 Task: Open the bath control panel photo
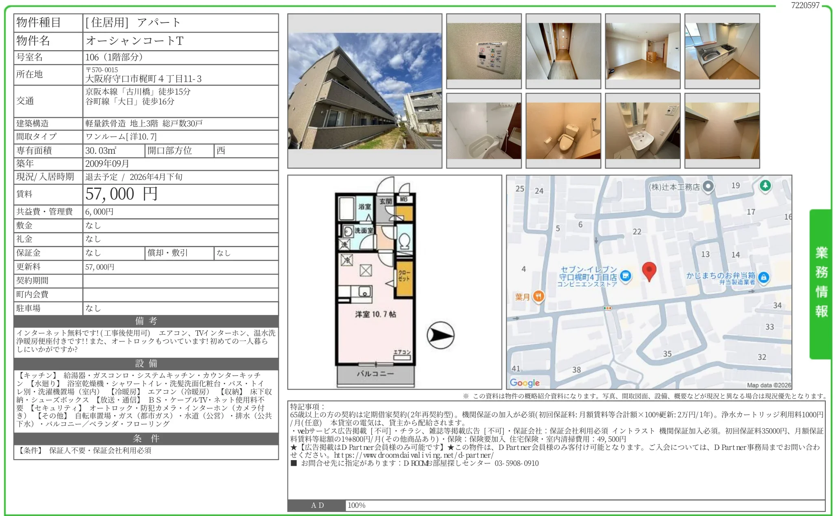coord(483,51)
